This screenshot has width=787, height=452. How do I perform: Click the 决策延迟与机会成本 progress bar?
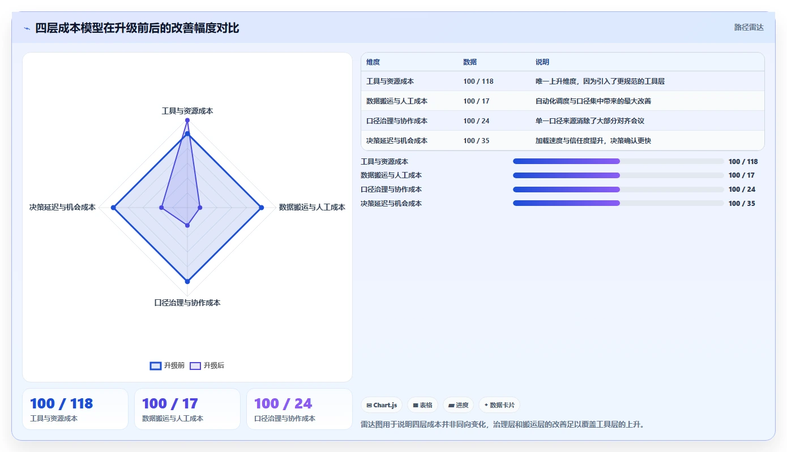coord(618,203)
